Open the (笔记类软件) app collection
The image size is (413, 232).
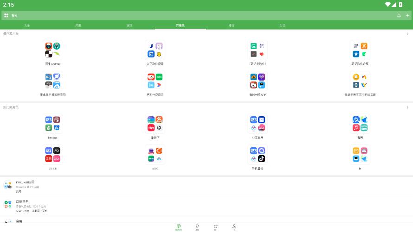(x=258, y=53)
